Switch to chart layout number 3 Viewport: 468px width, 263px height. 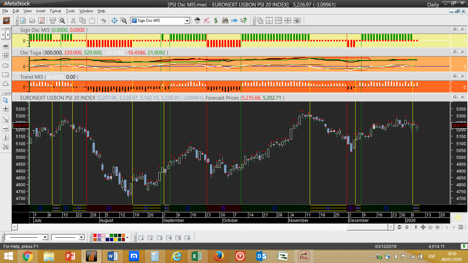[159, 238]
